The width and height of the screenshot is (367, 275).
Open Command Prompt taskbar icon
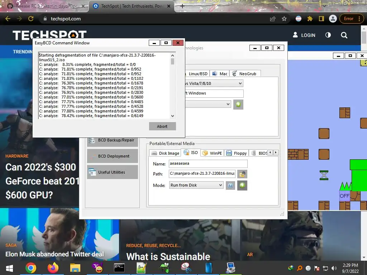pyautogui.click(x=119, y=268)
